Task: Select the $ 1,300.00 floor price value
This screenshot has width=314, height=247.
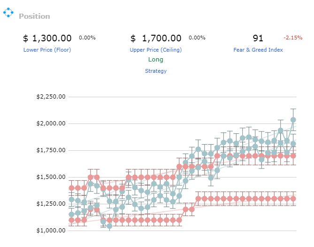Action: [x=47, y=38]
